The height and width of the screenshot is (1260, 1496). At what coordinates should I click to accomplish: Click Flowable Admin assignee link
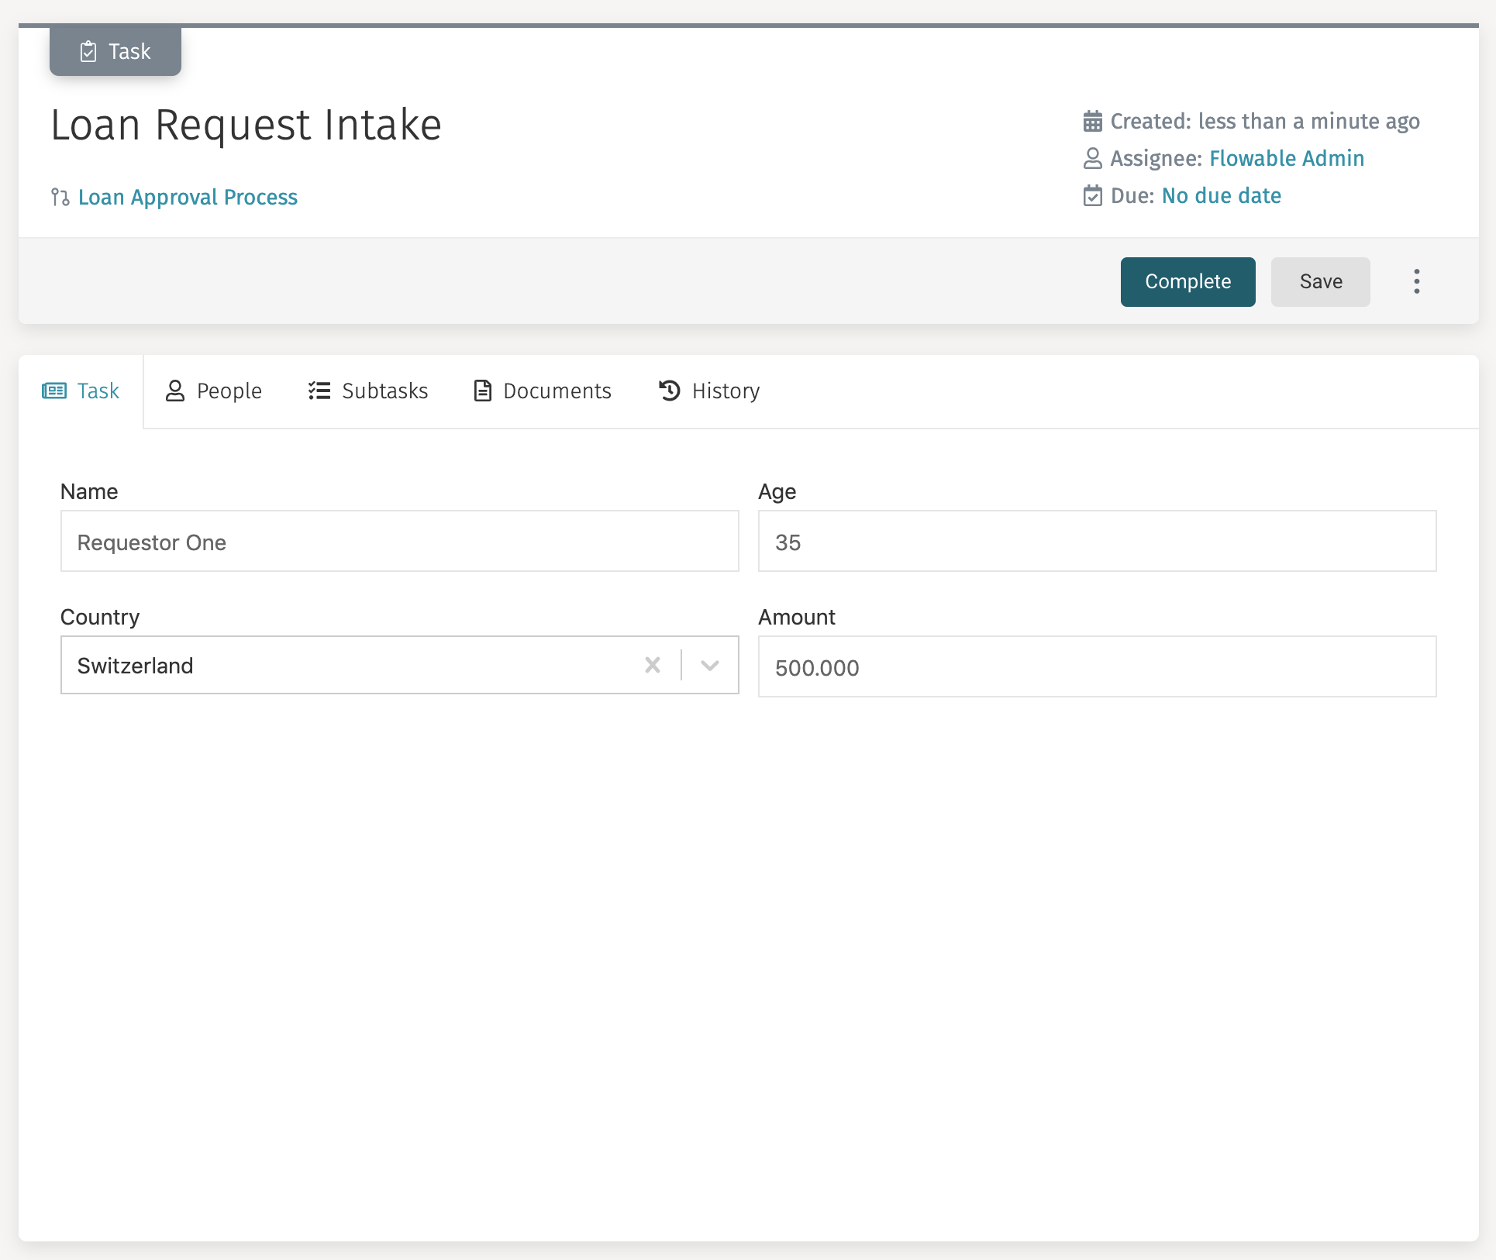1287,158
